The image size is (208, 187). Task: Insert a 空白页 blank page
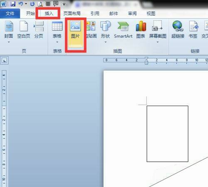(24, 30)
